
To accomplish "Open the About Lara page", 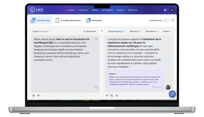I will [x=83, y=10].
